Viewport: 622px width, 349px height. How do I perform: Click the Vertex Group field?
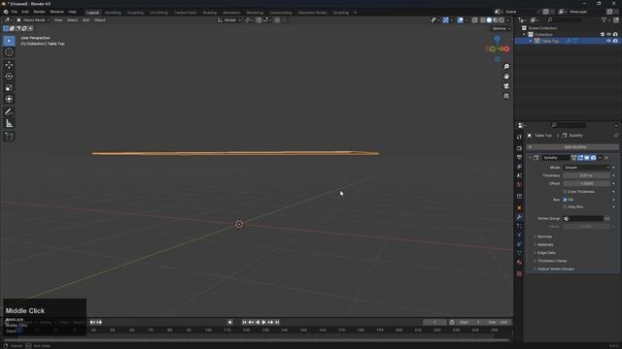tap(583, 219)
